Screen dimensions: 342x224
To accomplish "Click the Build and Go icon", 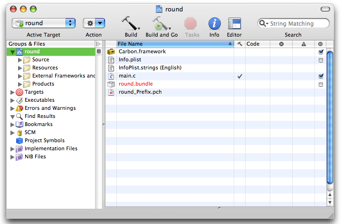I will click(x=161, y=23).
